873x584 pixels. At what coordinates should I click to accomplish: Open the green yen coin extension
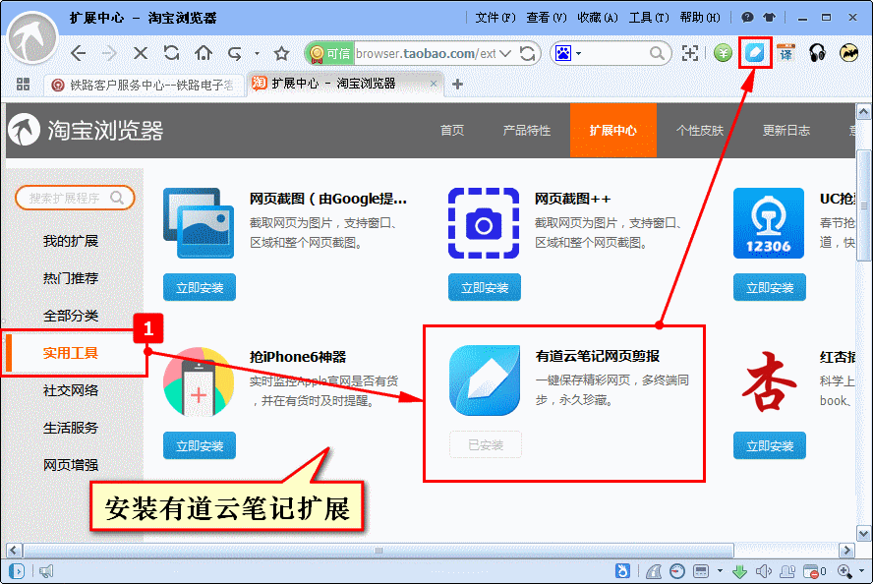(723, 53)
